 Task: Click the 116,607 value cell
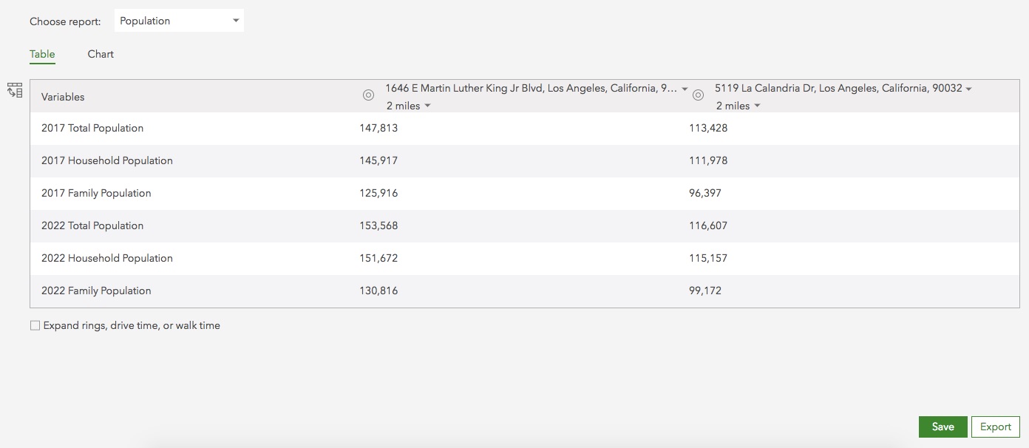(707, 225)
